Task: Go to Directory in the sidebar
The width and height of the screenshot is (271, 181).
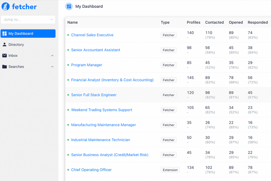Action: 16,45
